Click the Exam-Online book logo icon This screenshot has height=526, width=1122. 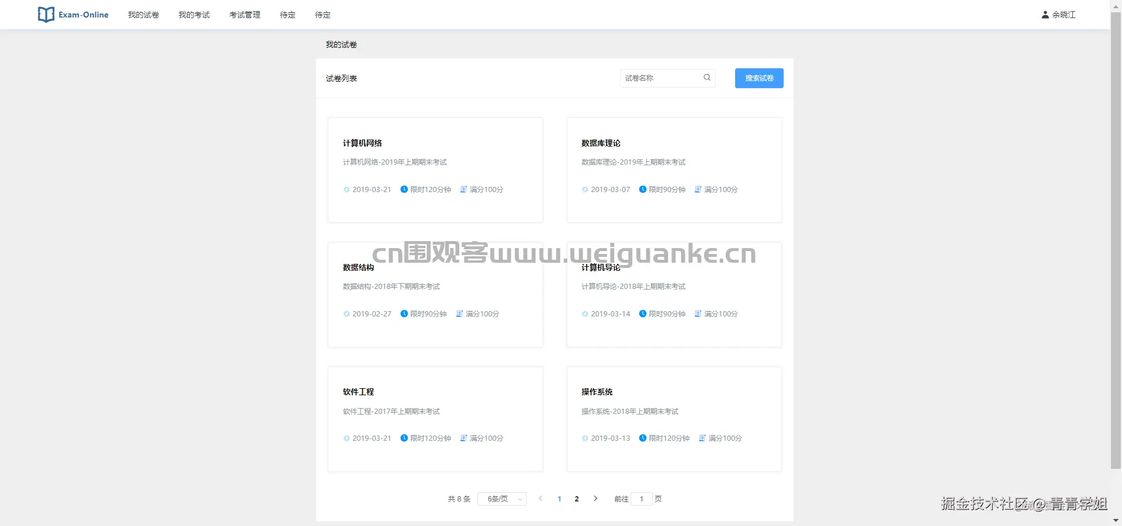click(x=46, y=15)
